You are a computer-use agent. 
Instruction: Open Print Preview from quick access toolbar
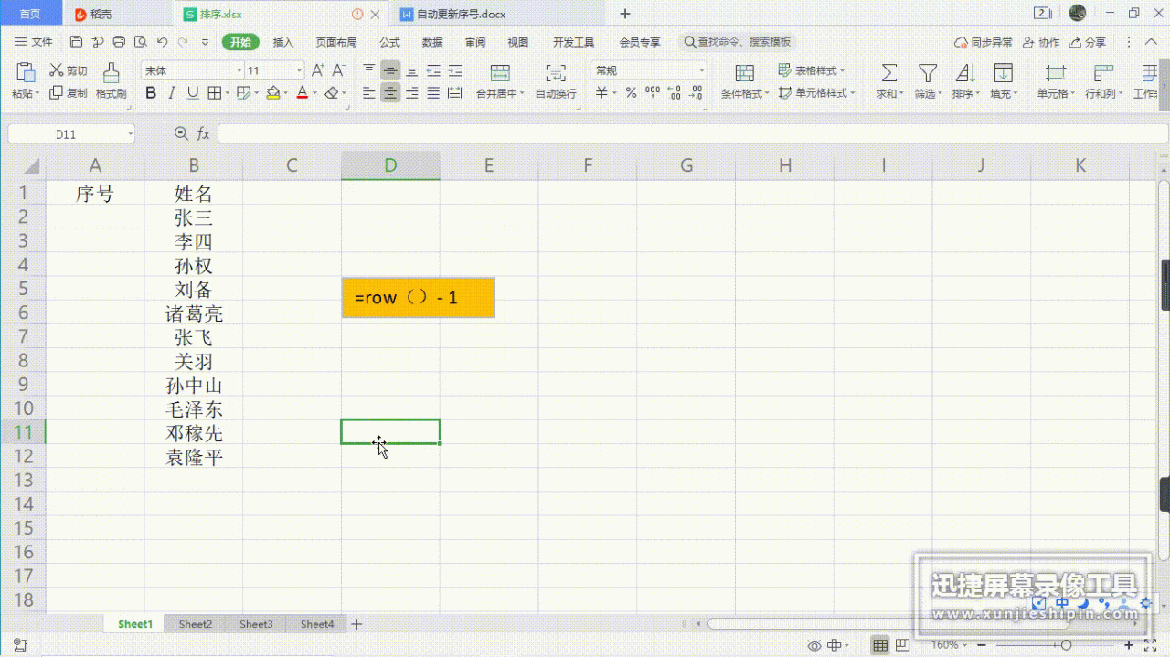pyautogui.click(x=140, y=42)
